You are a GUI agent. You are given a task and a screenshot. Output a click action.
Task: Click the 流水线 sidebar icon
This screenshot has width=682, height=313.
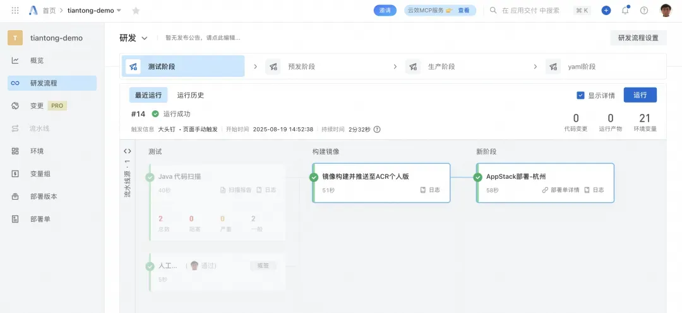point(15,128)
